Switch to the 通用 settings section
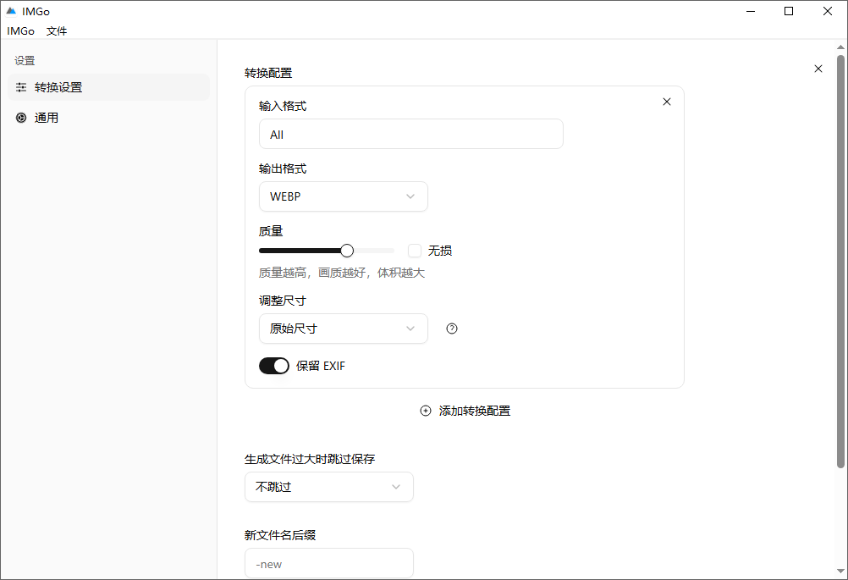The height and width of the screenshot is (580, 848). [x=108, y=118]
